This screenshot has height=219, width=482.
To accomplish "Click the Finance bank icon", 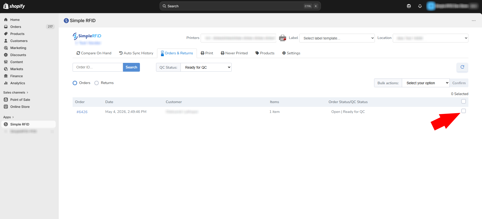I will 6,76.
